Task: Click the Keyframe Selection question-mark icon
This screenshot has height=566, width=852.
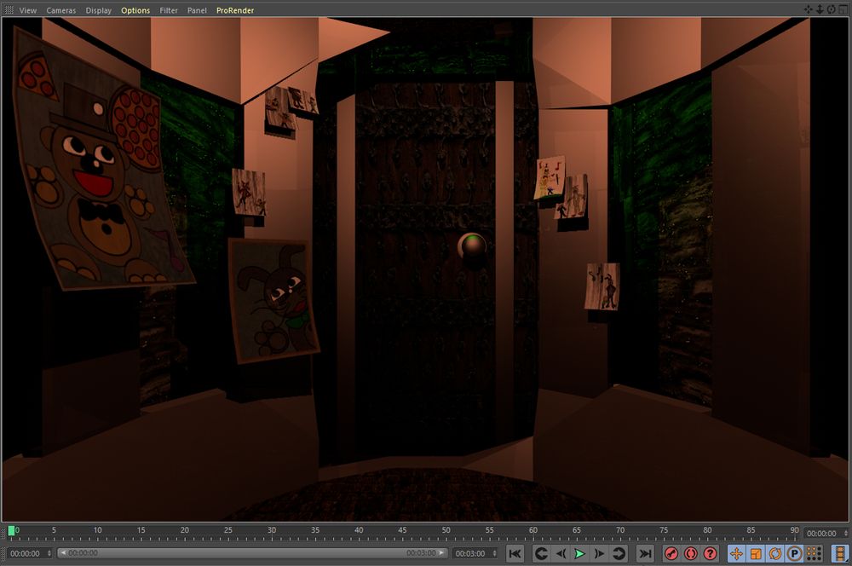Action: [711, 553]
